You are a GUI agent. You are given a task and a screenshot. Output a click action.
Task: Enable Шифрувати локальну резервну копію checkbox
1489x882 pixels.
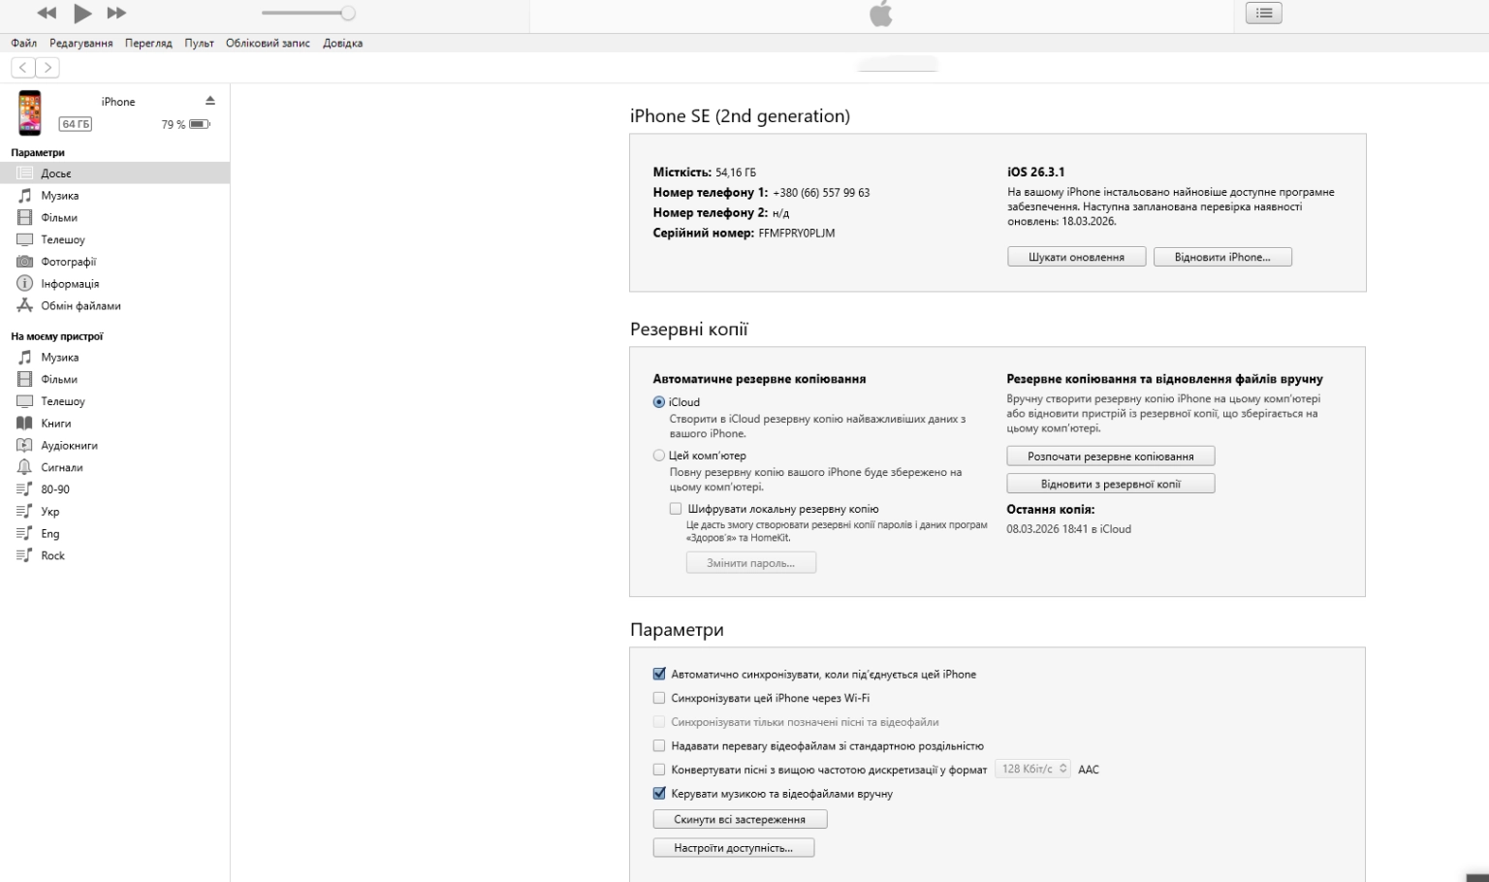coord(676,509)
